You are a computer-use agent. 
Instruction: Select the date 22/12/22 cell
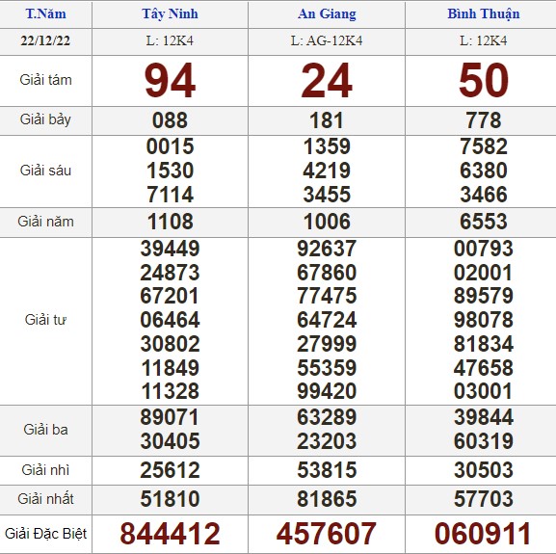tap(45, 40)
